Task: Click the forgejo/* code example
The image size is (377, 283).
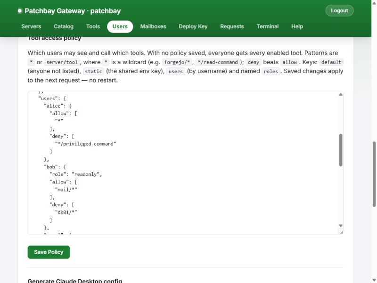Action: click(177, 62)
